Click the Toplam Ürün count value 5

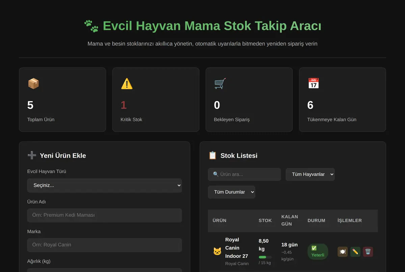tap(30, 105)
